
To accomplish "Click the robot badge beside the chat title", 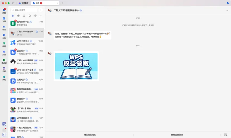I will coord(81,10).
